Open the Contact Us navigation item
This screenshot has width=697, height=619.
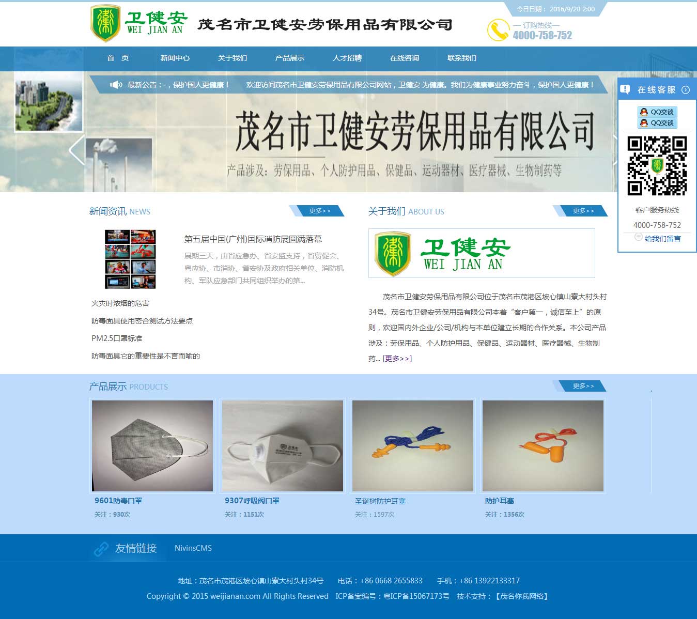(x=461, y=58)
